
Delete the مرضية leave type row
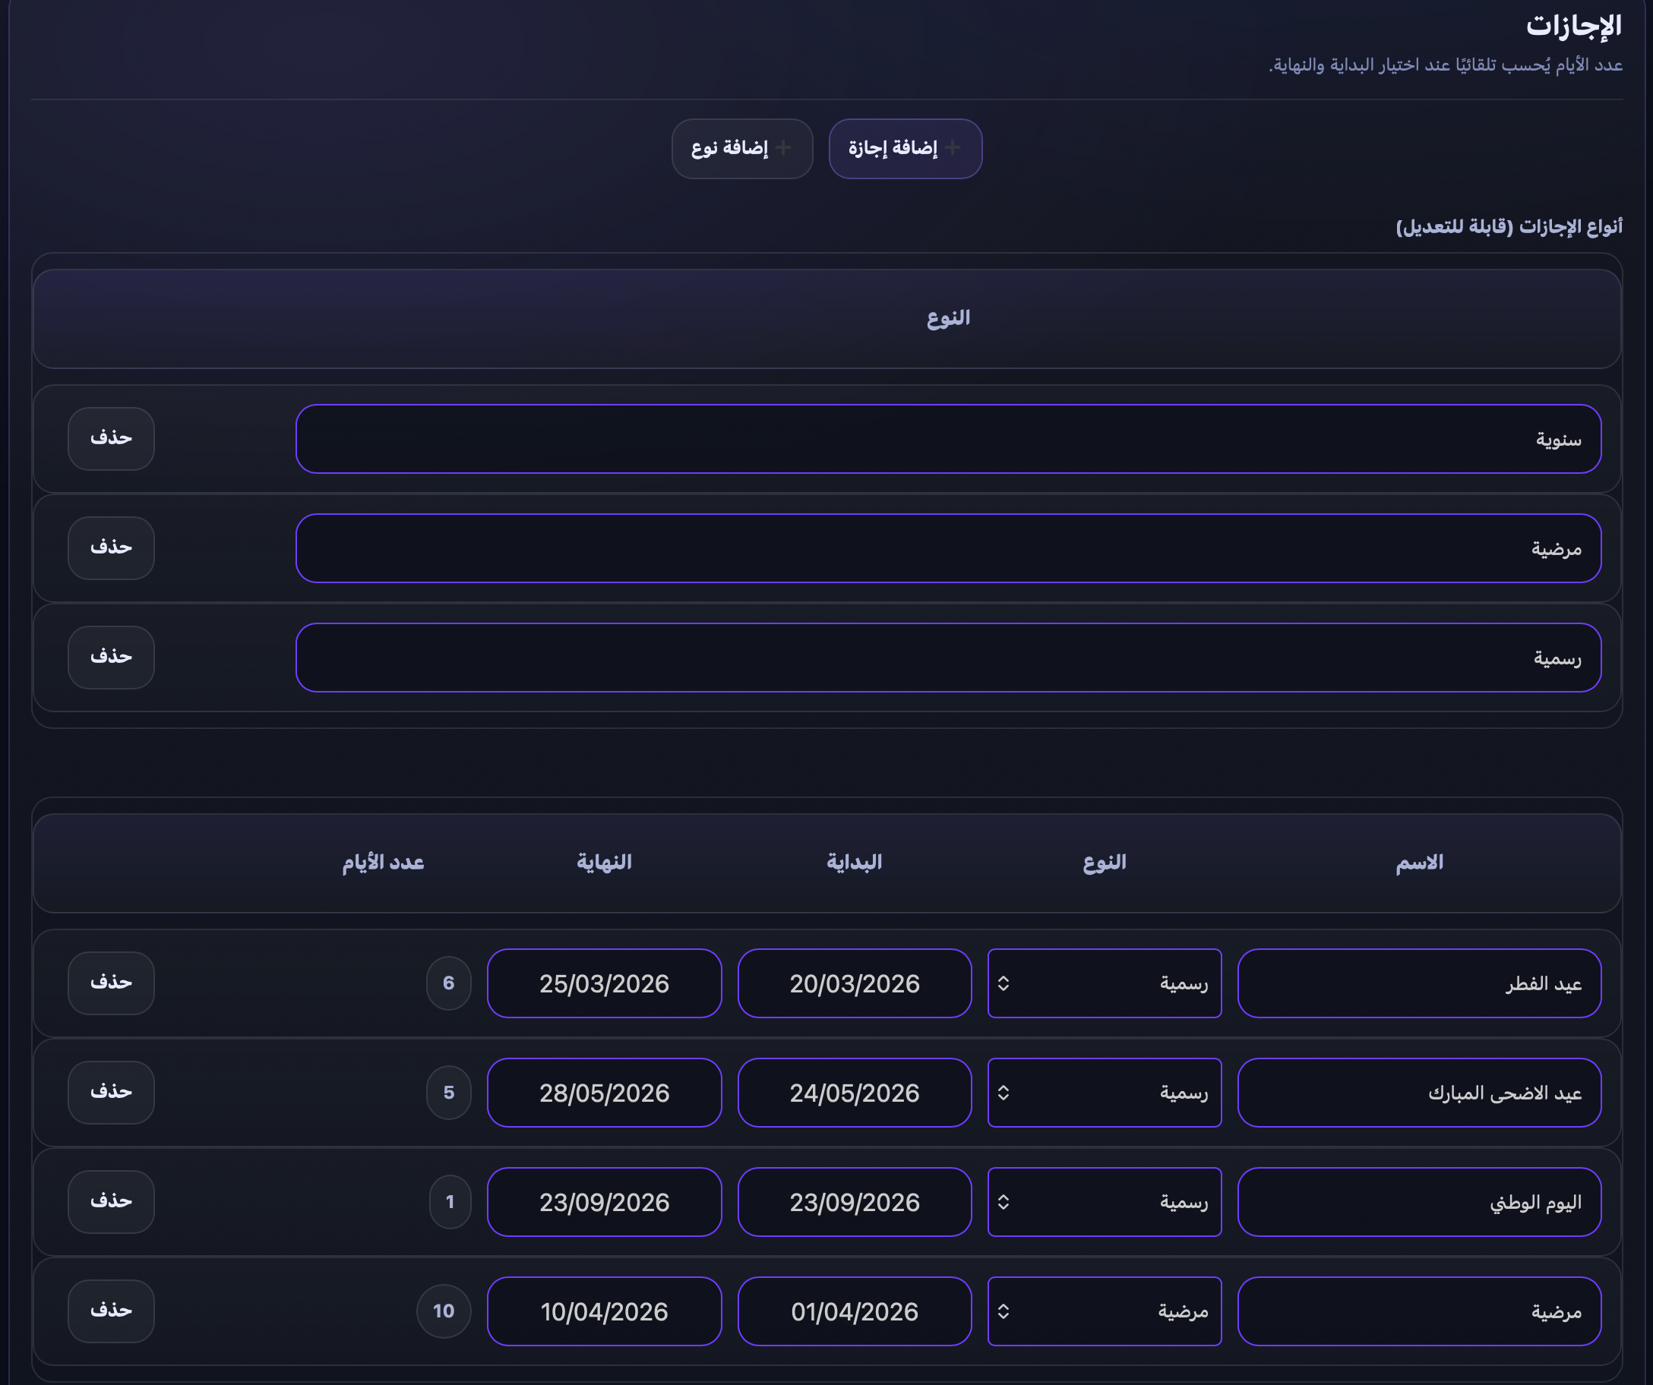click(x=111, y=547)
